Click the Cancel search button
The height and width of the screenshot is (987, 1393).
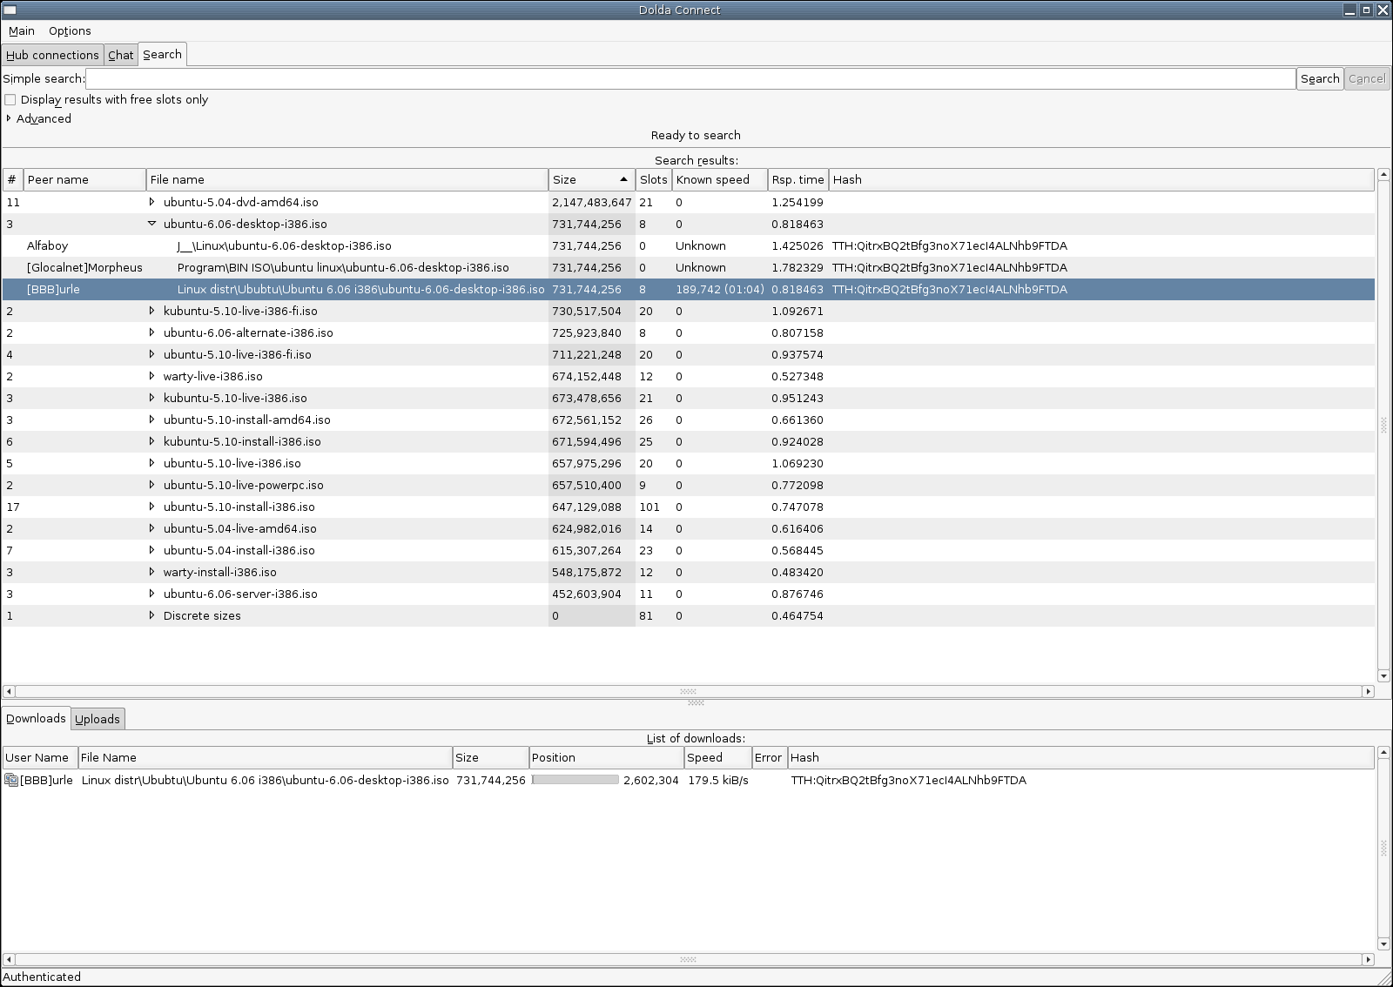[1367, 78]
